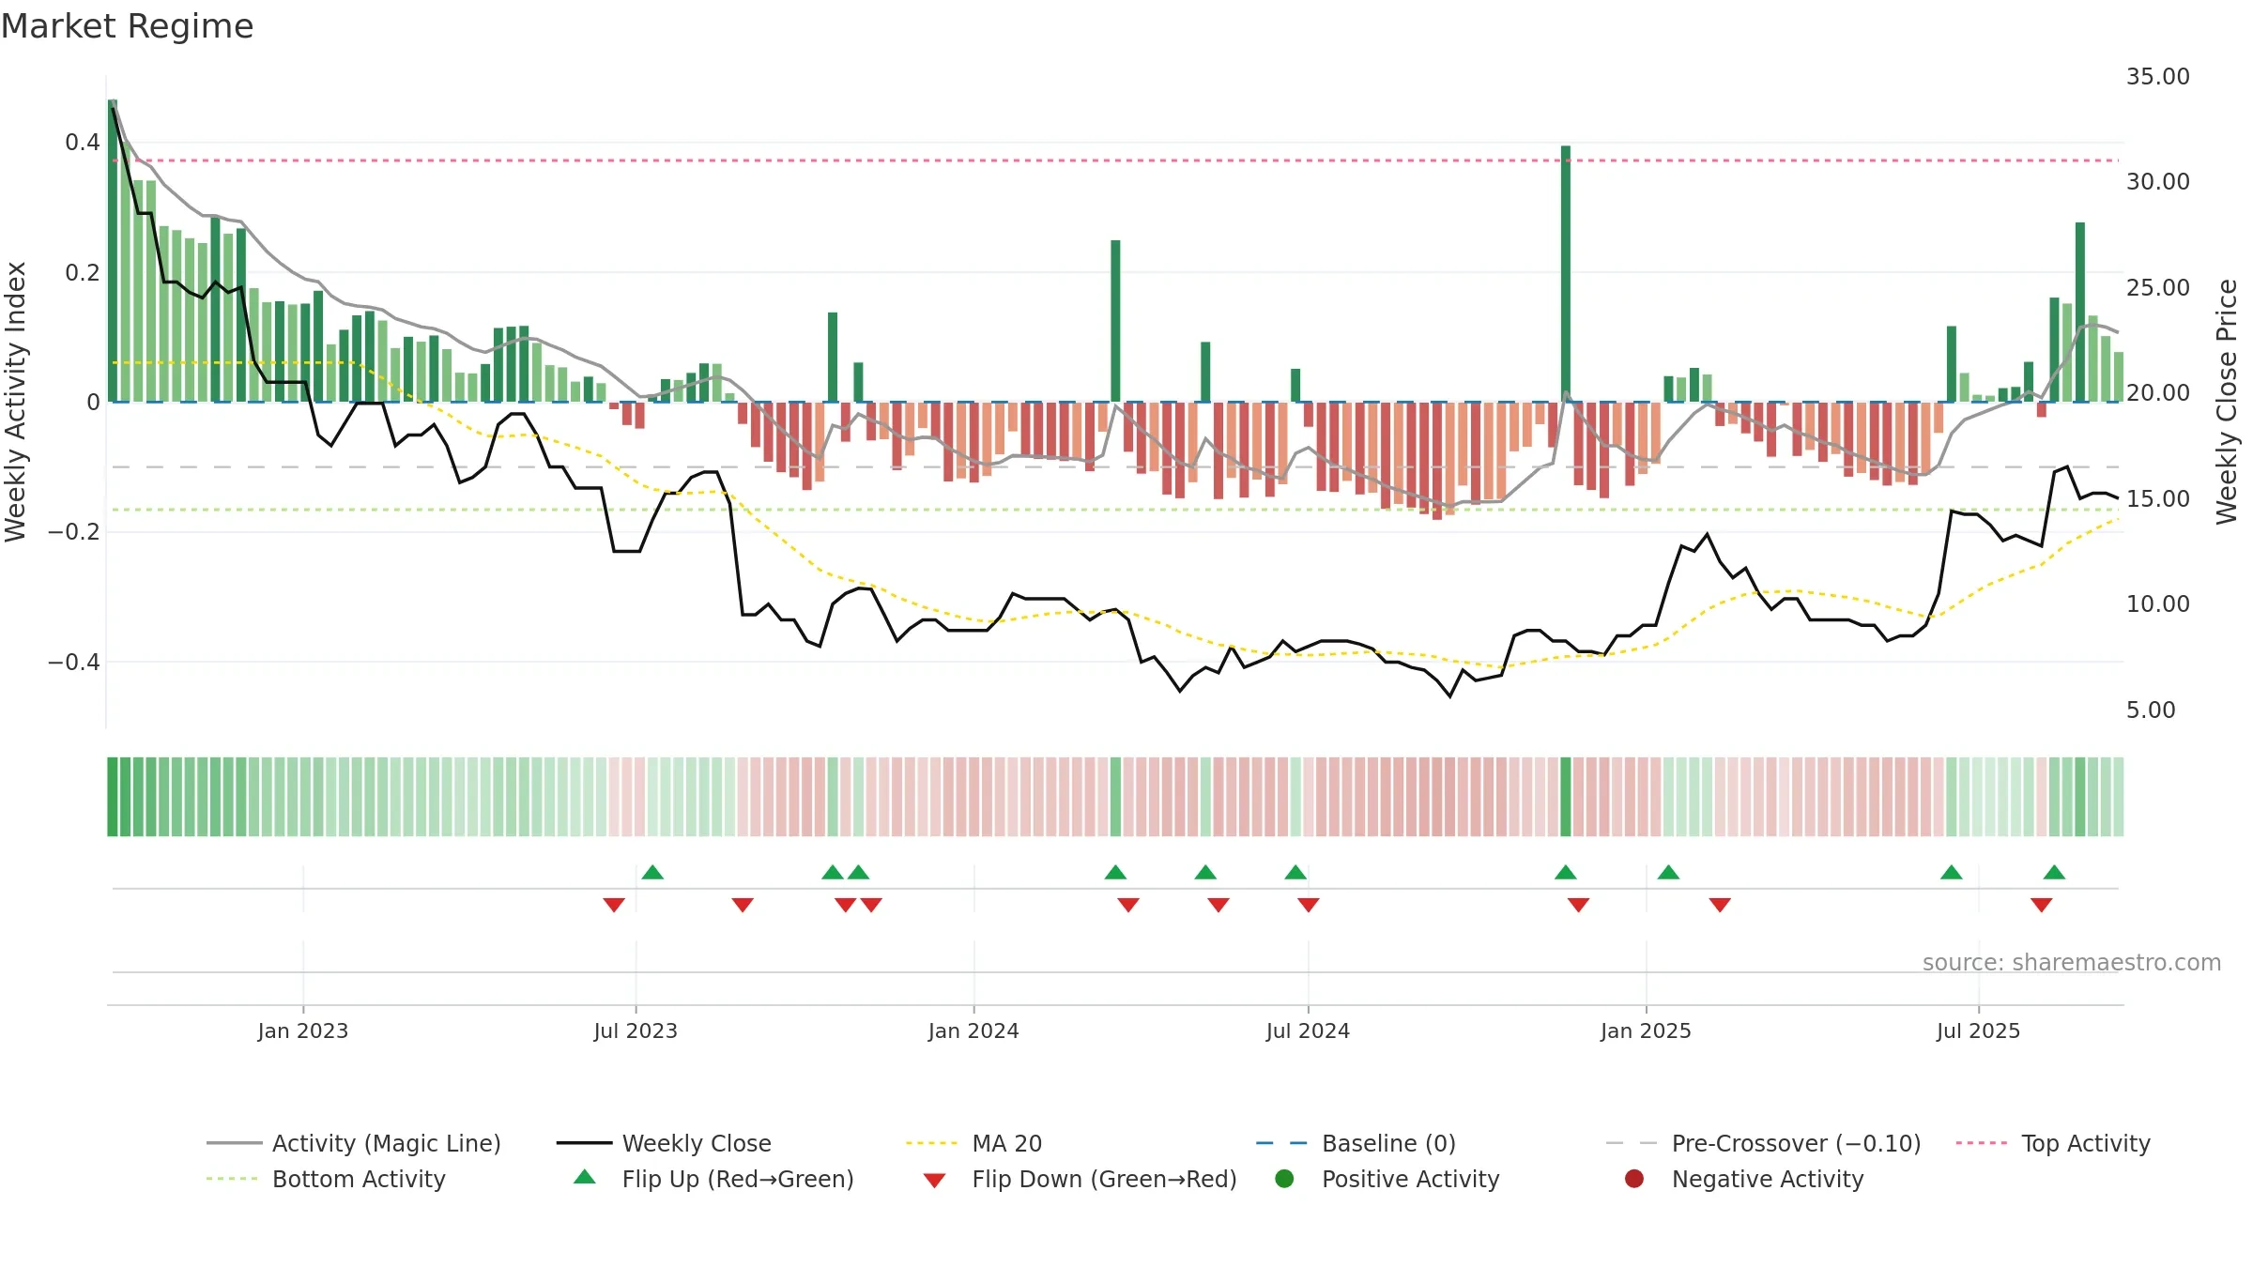The height and width of the screenshot is (1267, 2253).
Task: Click the source: sharemaestro.com text
Action: point(2072,962)
